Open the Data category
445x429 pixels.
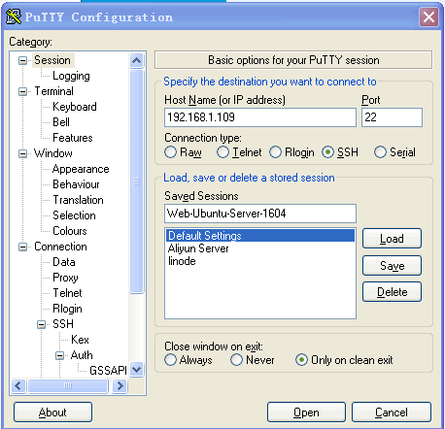coord(64,262)
